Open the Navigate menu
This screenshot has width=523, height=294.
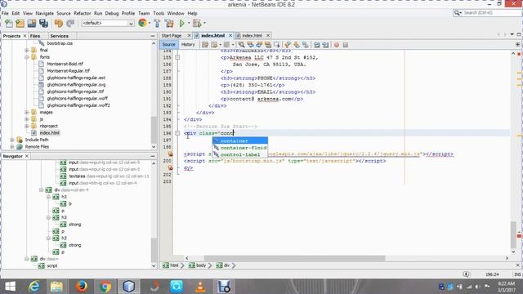pyautogui.click(x=44, y=13)
